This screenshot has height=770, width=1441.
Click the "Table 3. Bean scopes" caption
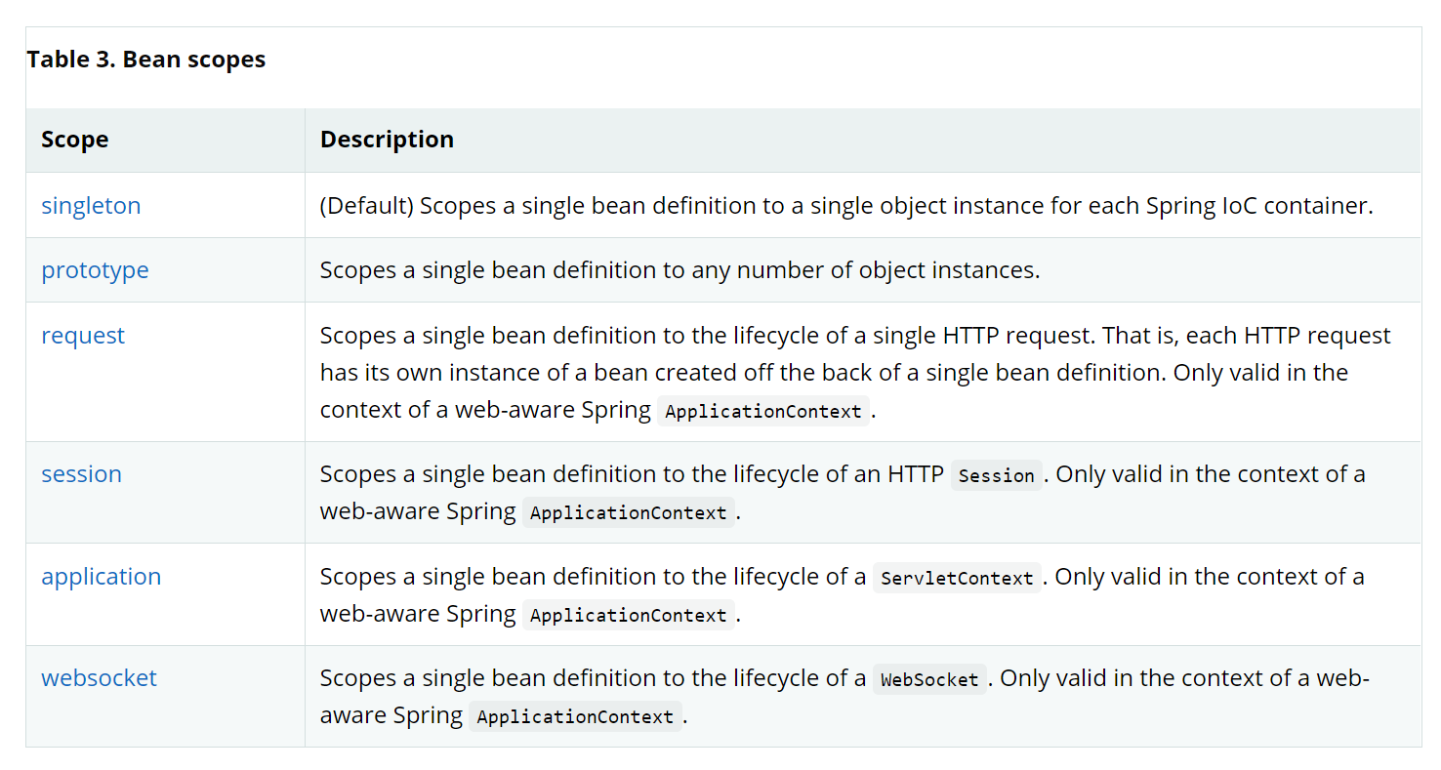click(146, 60)
